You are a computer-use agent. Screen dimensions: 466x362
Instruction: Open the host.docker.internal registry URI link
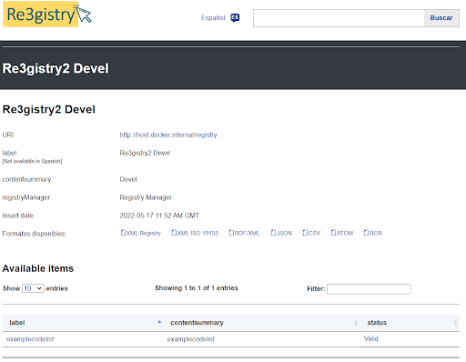pyautogui.click(x=168, y=135)
